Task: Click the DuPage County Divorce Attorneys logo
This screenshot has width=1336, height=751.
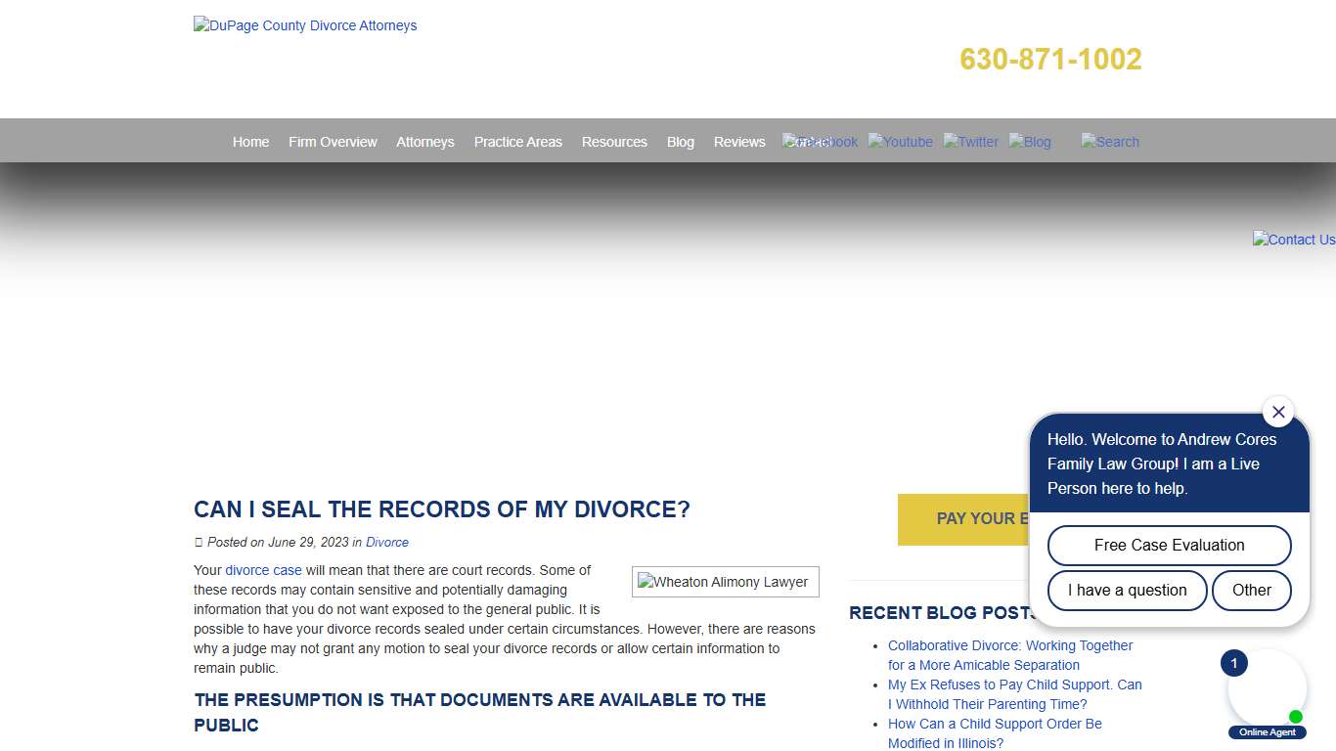Action: 304,25
